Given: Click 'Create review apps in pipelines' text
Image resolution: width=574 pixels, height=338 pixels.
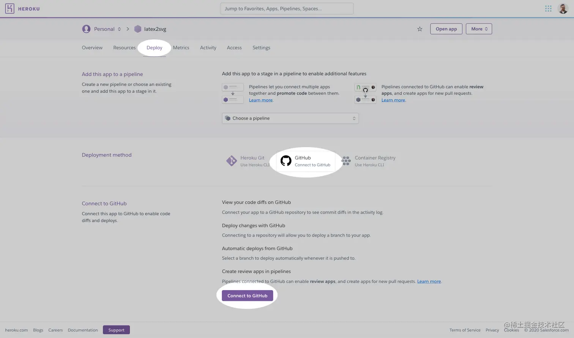Looking at the screenshot, I should (x=256, y=272).
